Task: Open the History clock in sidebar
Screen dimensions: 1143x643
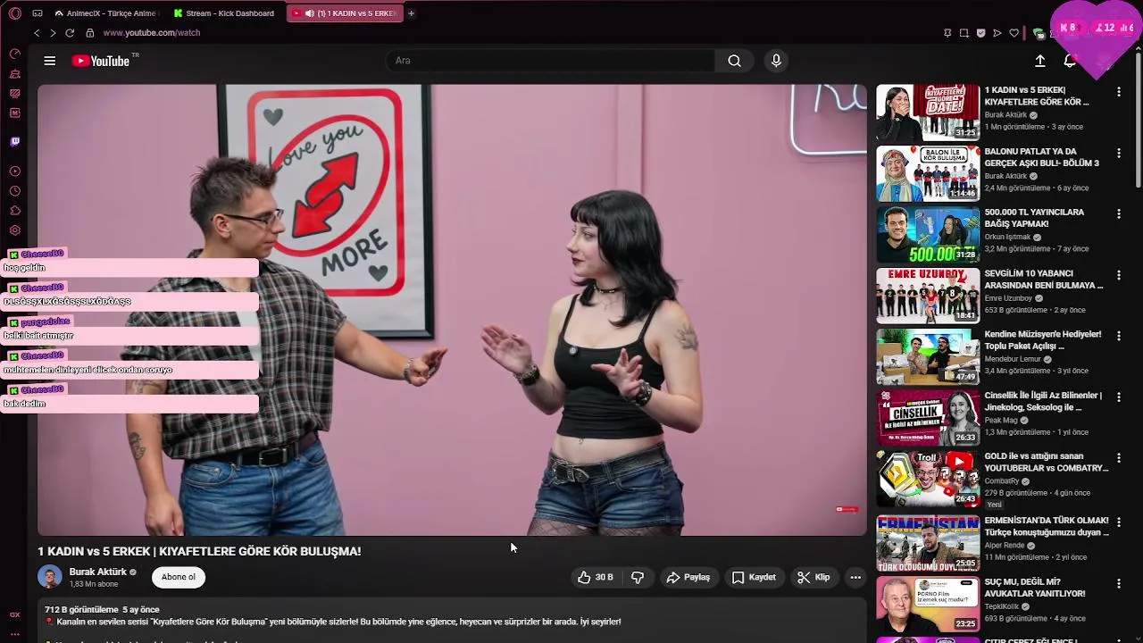Action: [14, 191]
